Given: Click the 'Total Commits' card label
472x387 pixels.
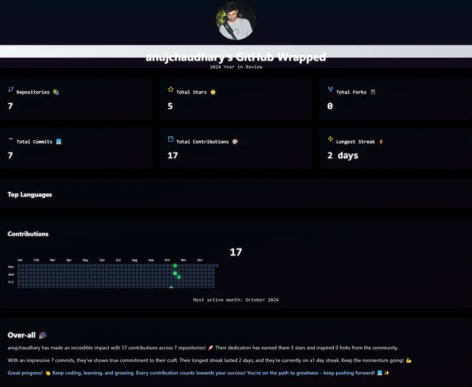Looking at the screenshot, I should 34,142.
